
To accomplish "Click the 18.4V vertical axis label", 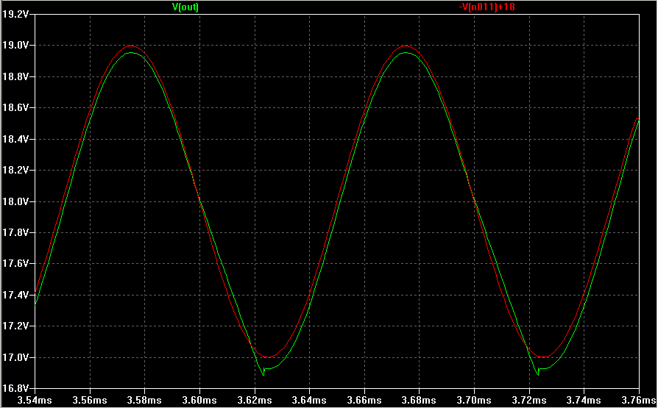I will click(15, 139).
